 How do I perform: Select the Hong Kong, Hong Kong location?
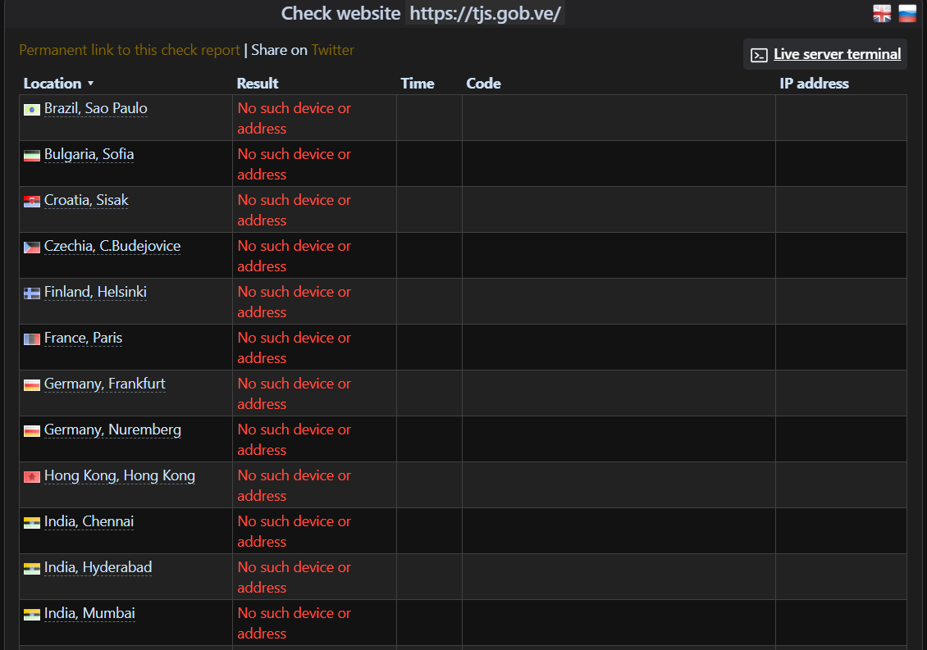[x=120, y=476]
